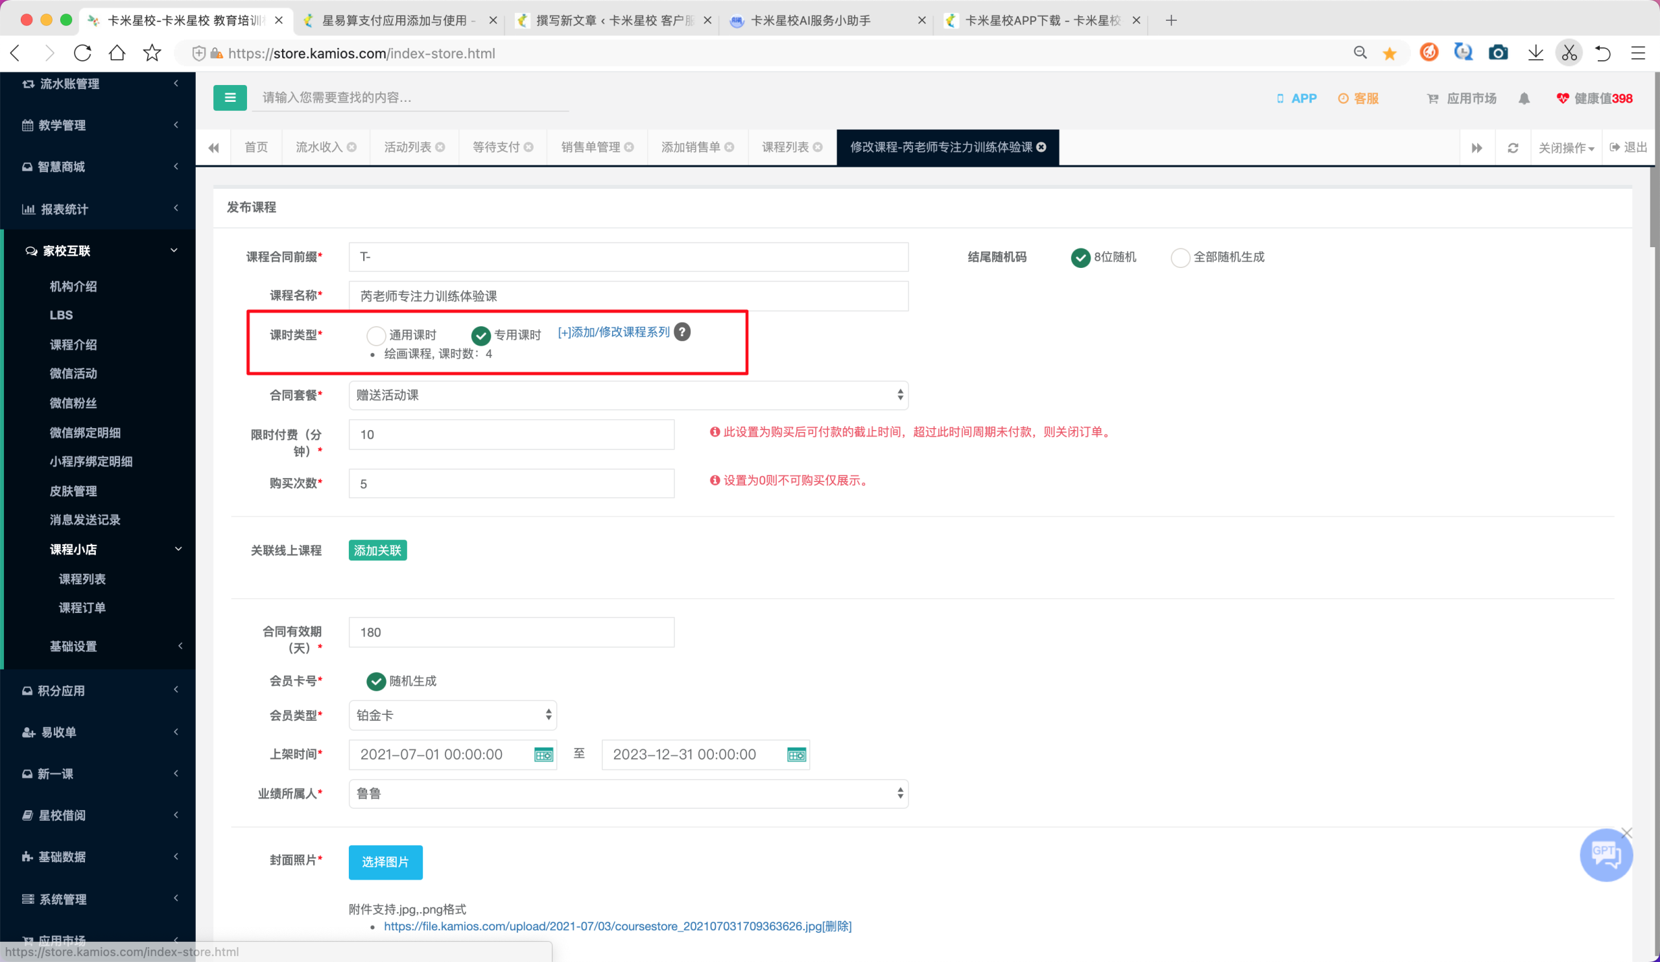This screenshot has height=962, width=1660.
Task: Open 课程订单 in the sidebar
Action: (82, 608)
